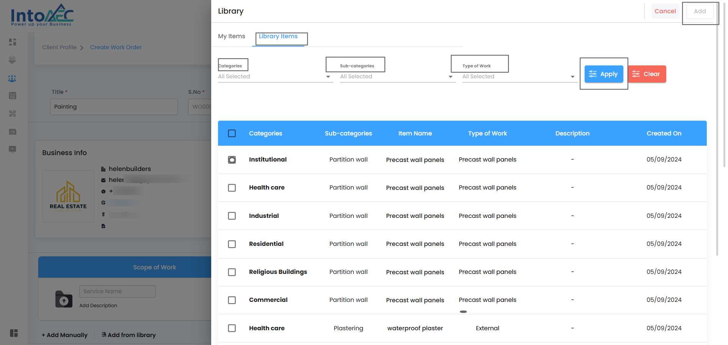Expand the Categories filter dropdown

pos(275,76)
